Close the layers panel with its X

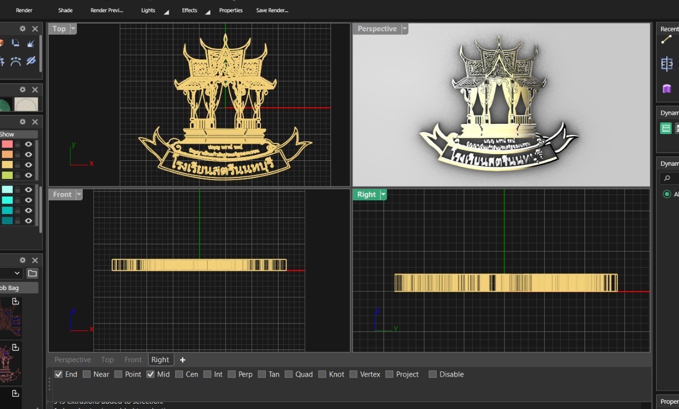(x=35, y=122)
